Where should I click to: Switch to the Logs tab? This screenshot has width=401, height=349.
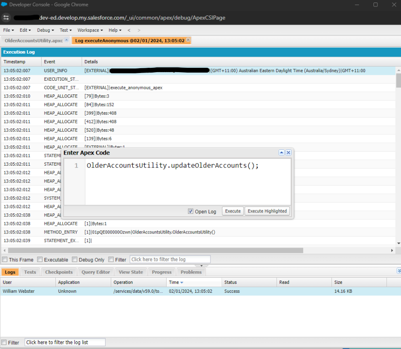point(10,272)
